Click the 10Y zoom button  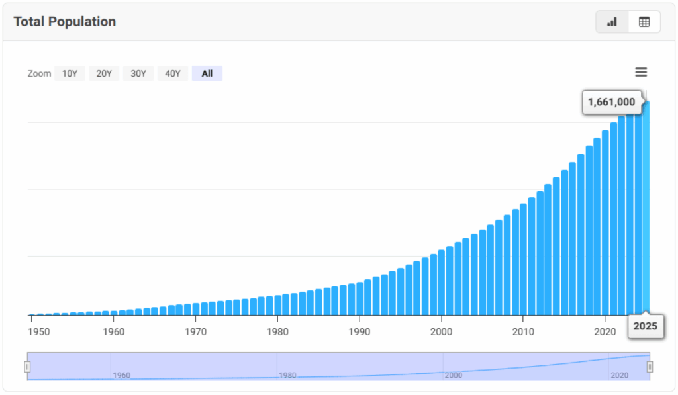70,73
